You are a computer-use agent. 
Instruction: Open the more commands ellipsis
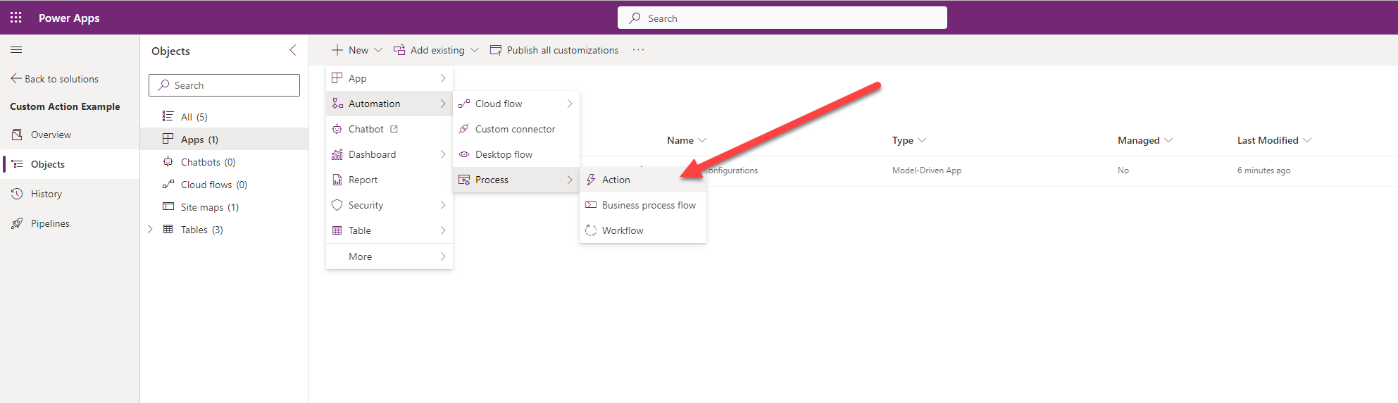(638, 50)
